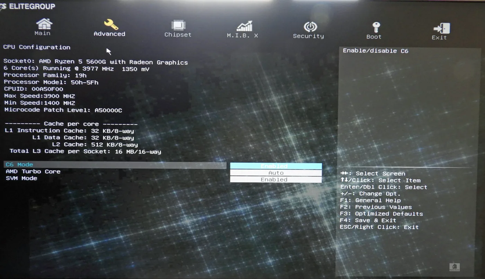Click the ELITEGROUP logo
The height and width of the screenshot is (279, 485).
pos(28,6)
